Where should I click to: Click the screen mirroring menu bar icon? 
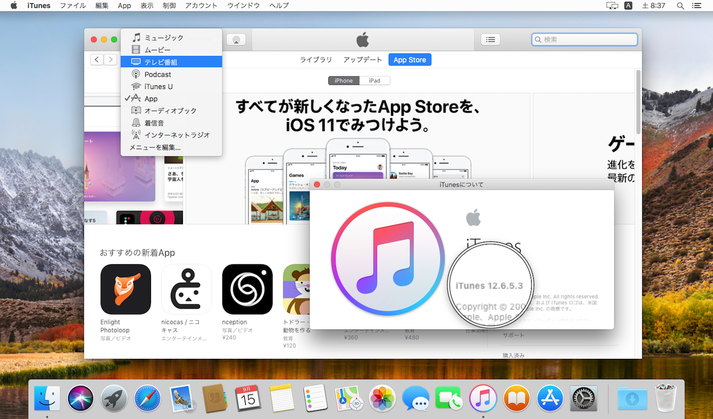[612, 5]
